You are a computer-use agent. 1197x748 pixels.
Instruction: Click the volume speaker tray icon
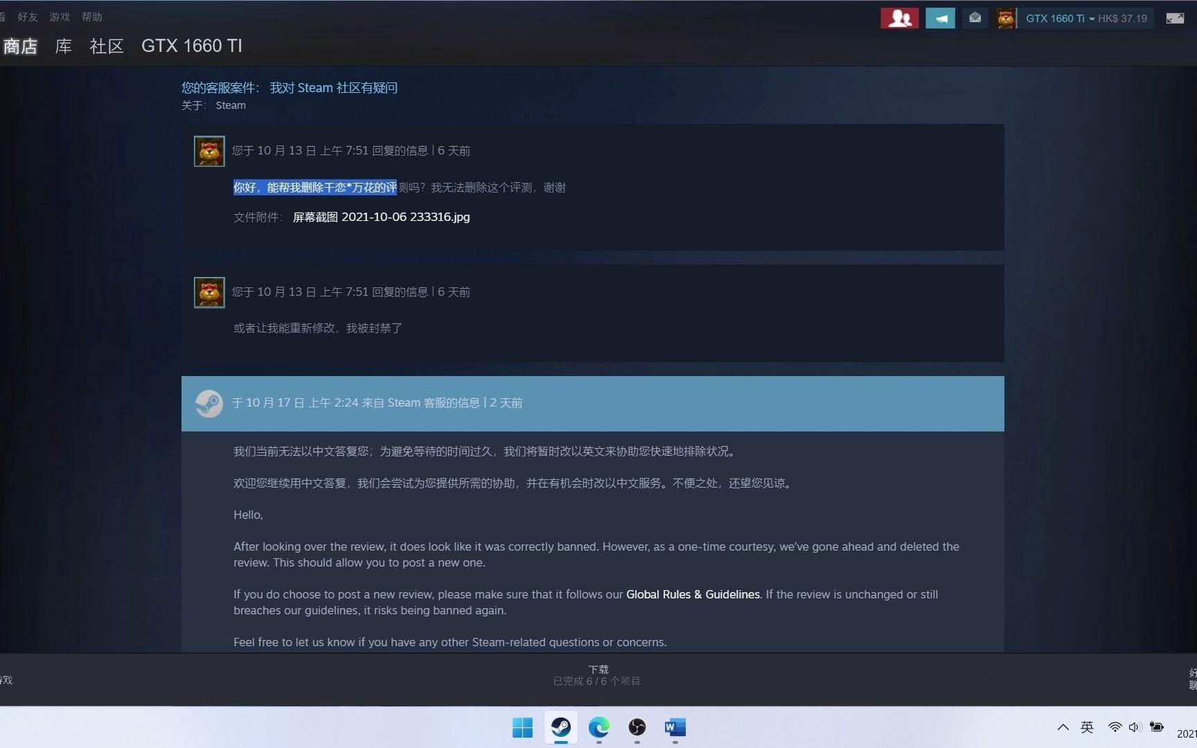point(1135,727)
